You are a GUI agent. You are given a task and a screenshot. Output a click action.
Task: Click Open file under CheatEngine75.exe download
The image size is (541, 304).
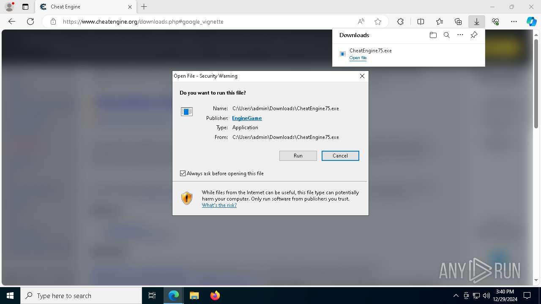358,58
